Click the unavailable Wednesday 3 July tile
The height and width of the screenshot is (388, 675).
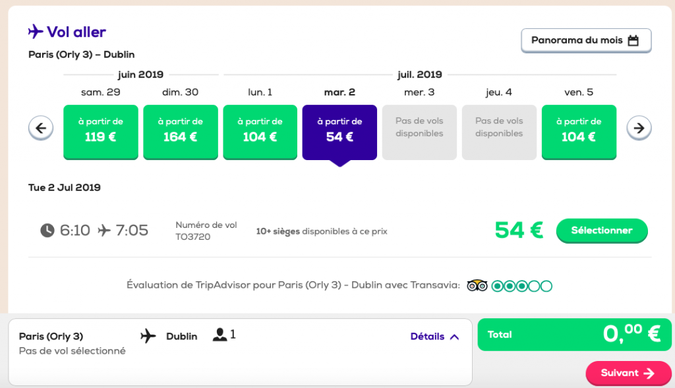(x=419, y=132)
